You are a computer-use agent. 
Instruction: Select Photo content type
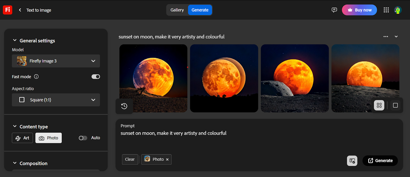coord(48,138)
